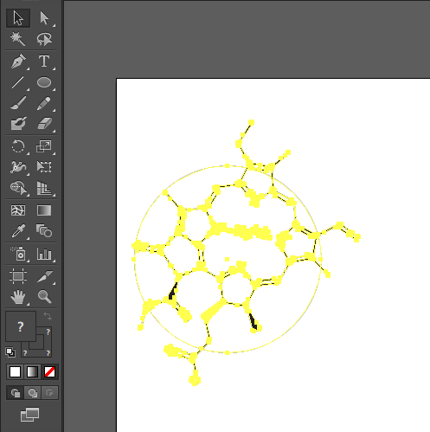Choose the Free Transform tool
This screenshot has width=430, height=432.
click(44, 167)
